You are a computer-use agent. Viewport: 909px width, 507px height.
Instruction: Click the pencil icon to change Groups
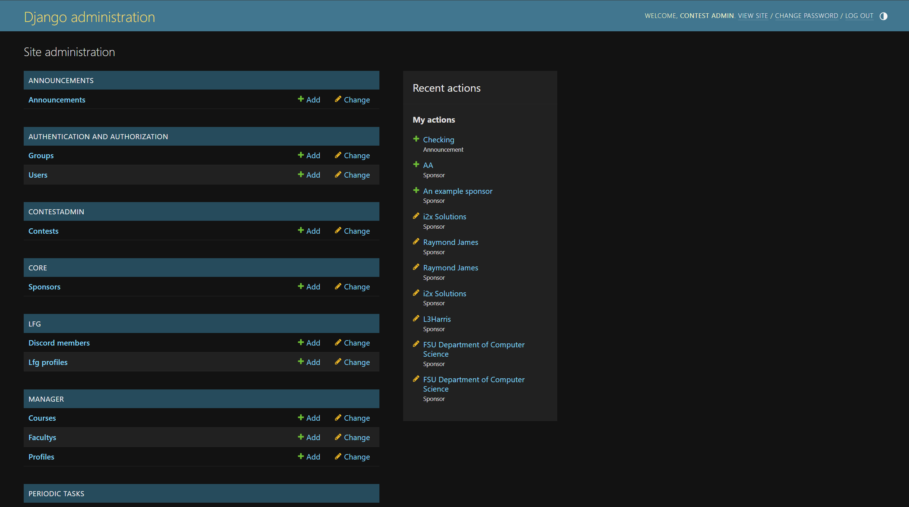[x=338, y=155]
